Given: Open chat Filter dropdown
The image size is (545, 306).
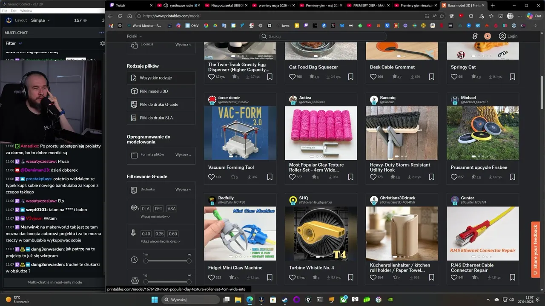Looking at the screenshot, I should pyautogui.click(x=14, y=43).
